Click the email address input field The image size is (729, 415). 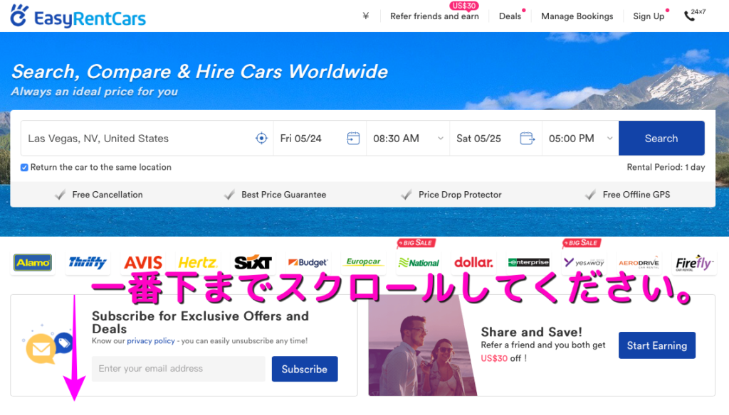point(178,369)
